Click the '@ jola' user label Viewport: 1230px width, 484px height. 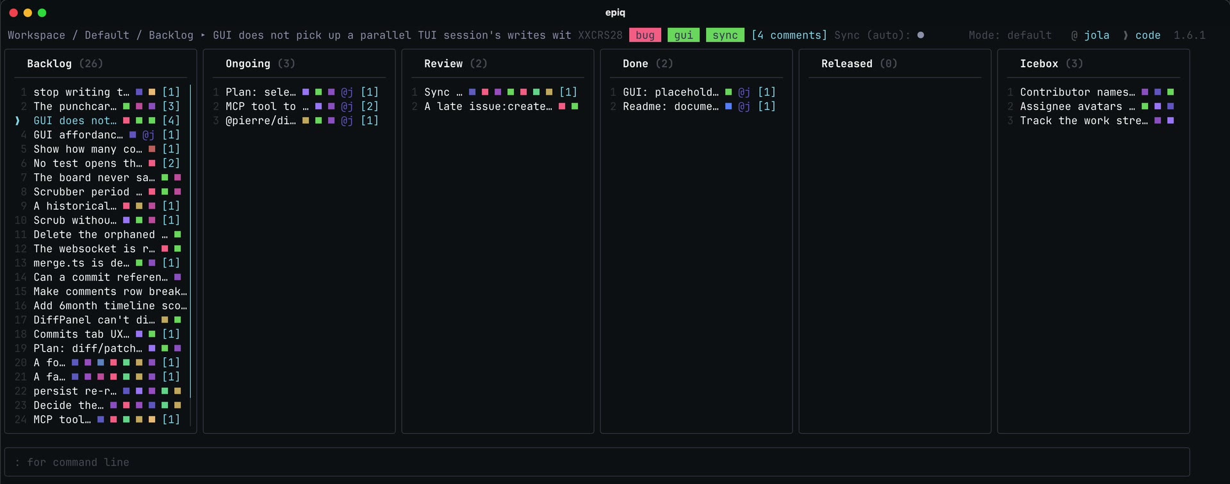pyautogui.click(x=1090, y=35)
